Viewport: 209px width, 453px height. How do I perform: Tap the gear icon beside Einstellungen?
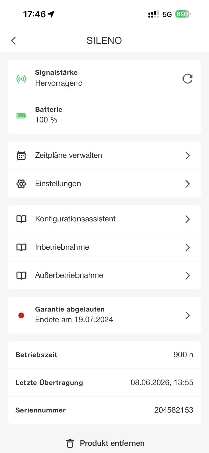[21, 184]
